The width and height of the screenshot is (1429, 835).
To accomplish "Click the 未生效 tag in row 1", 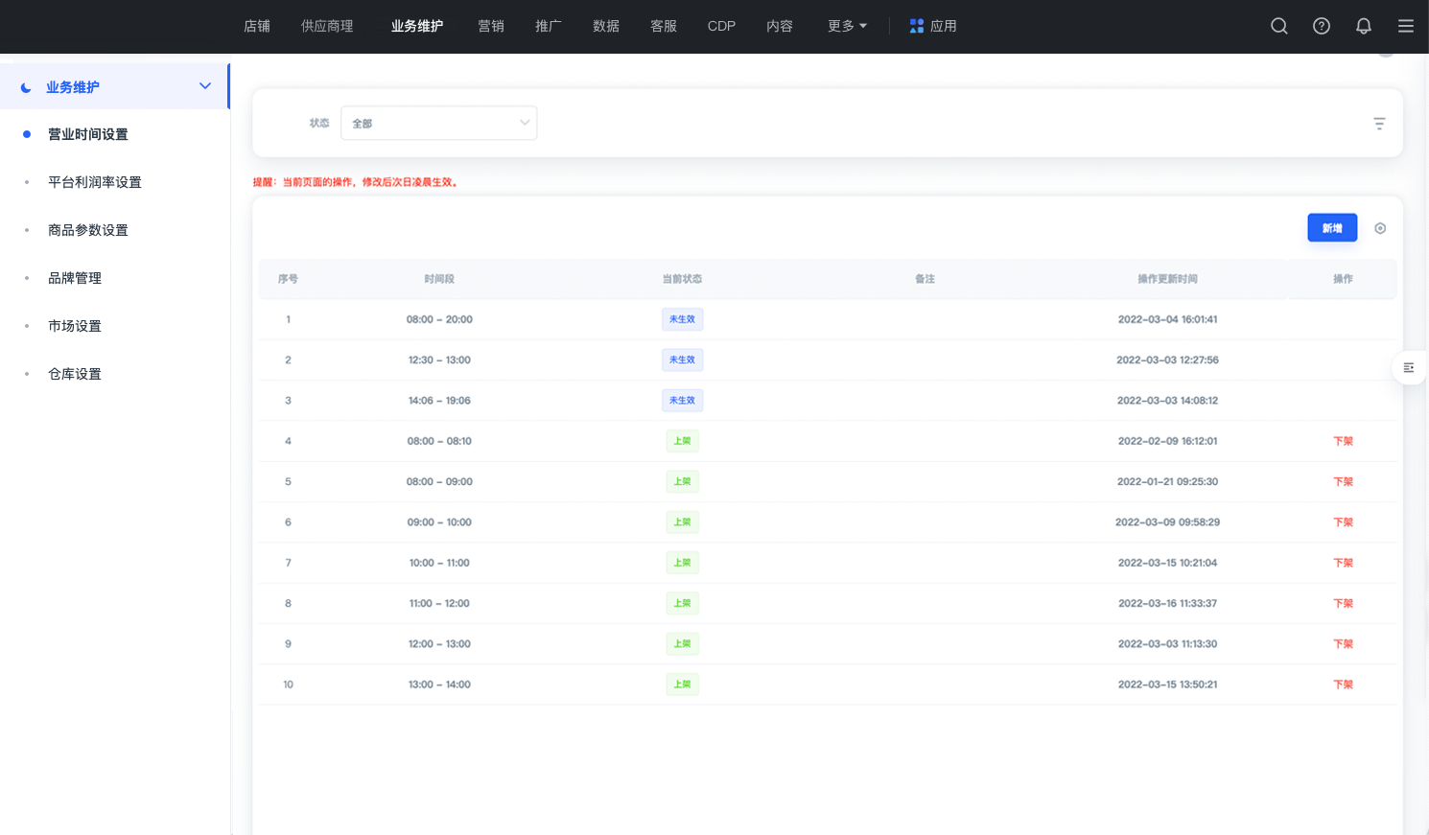I will point(682,319).
